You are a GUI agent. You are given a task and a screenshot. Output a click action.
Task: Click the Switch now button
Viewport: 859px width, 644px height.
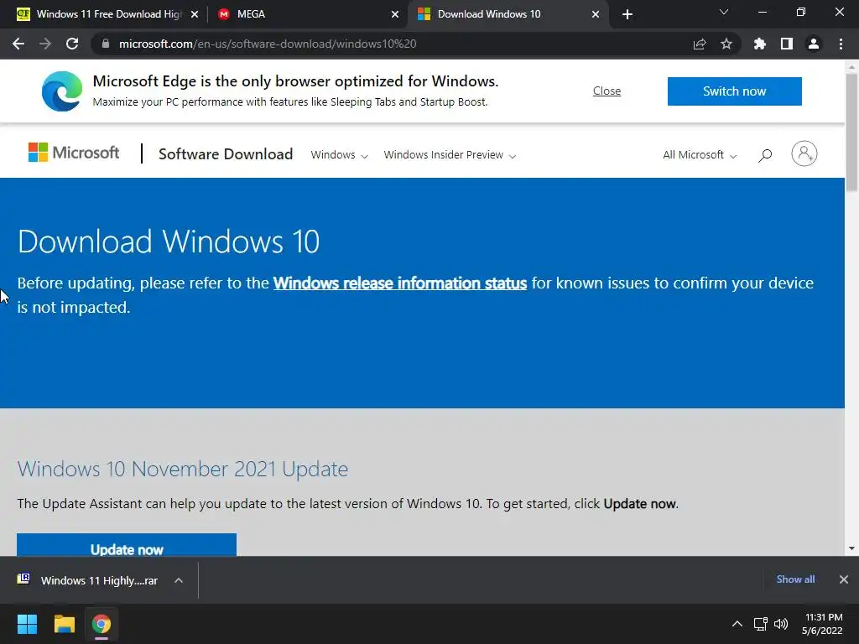click(734, 91)
